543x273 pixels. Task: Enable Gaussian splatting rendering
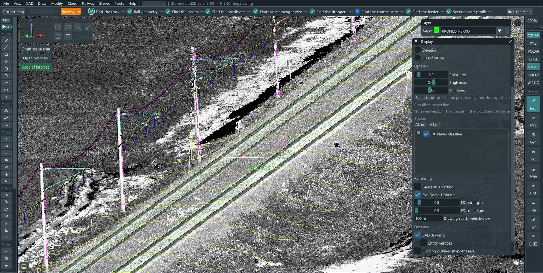pos(418,187)
